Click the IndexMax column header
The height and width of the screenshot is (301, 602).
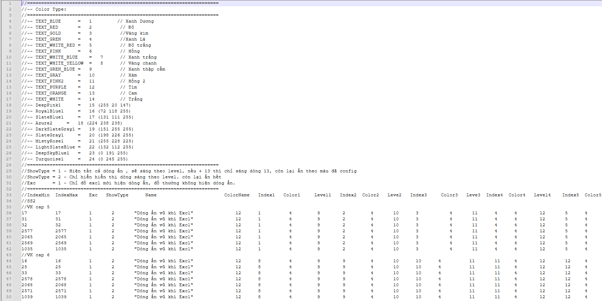(x=67, y=195)
